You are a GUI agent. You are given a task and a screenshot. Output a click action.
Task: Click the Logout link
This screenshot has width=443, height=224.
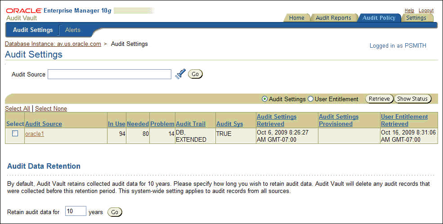point(426,10)
